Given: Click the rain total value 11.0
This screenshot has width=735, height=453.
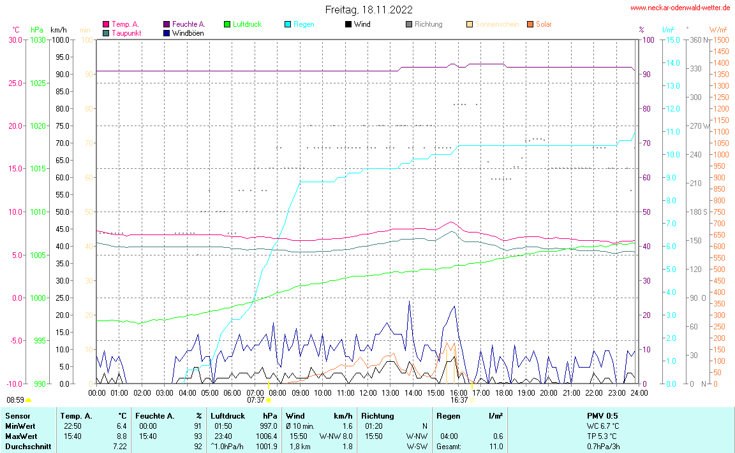Looking at the screenshot, I should (496, 447).
